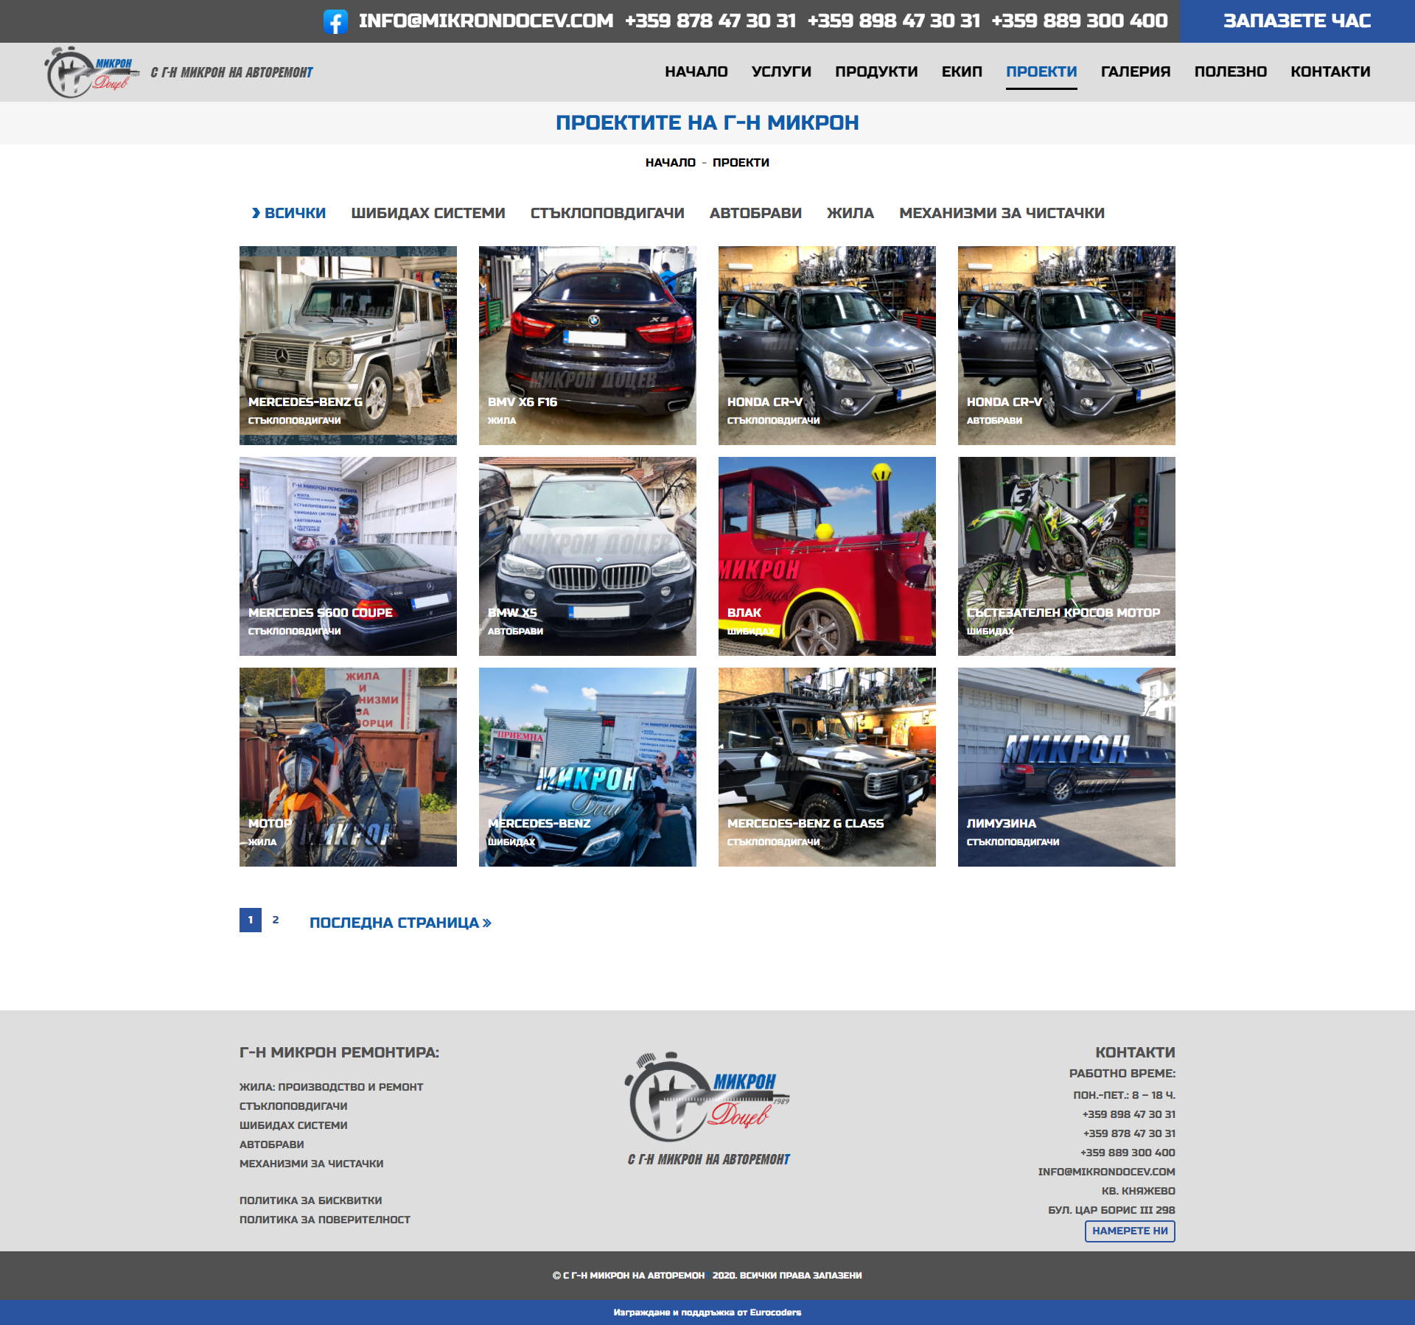Open ПОЛИТИКА ЗА ПОВЕРИТЕЛНОСТ in footer
1415x1325 pixels.
(x=325, y=1220)
